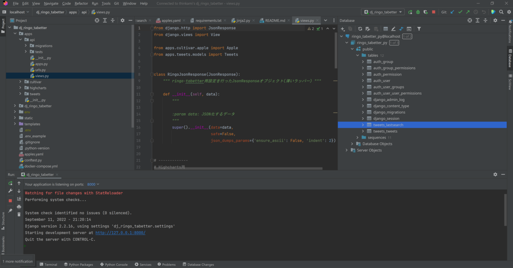Toggle the pin tab icon in Run panel
The image size is (513, 268).
(10, 211)
